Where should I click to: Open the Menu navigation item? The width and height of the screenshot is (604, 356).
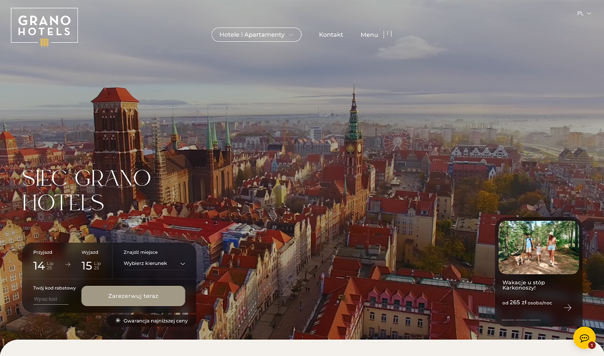(369, 35)
